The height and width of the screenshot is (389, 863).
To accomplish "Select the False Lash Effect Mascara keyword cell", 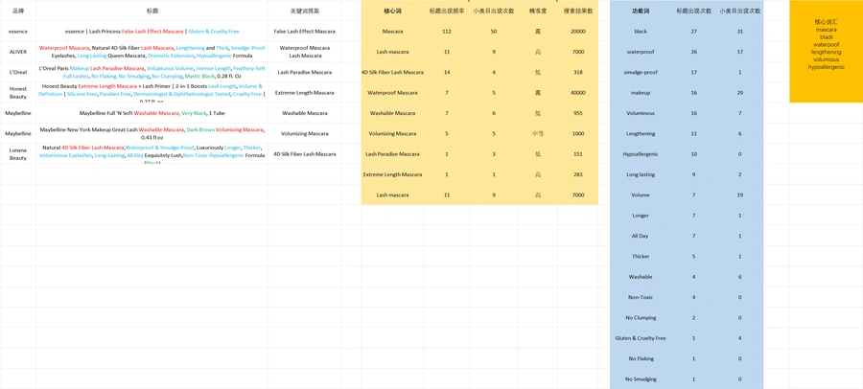I will pyautogui.click(x=304, y=32).
